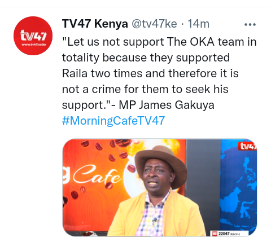Open the @tv47ke handle profile

click(x=154, y=24)
